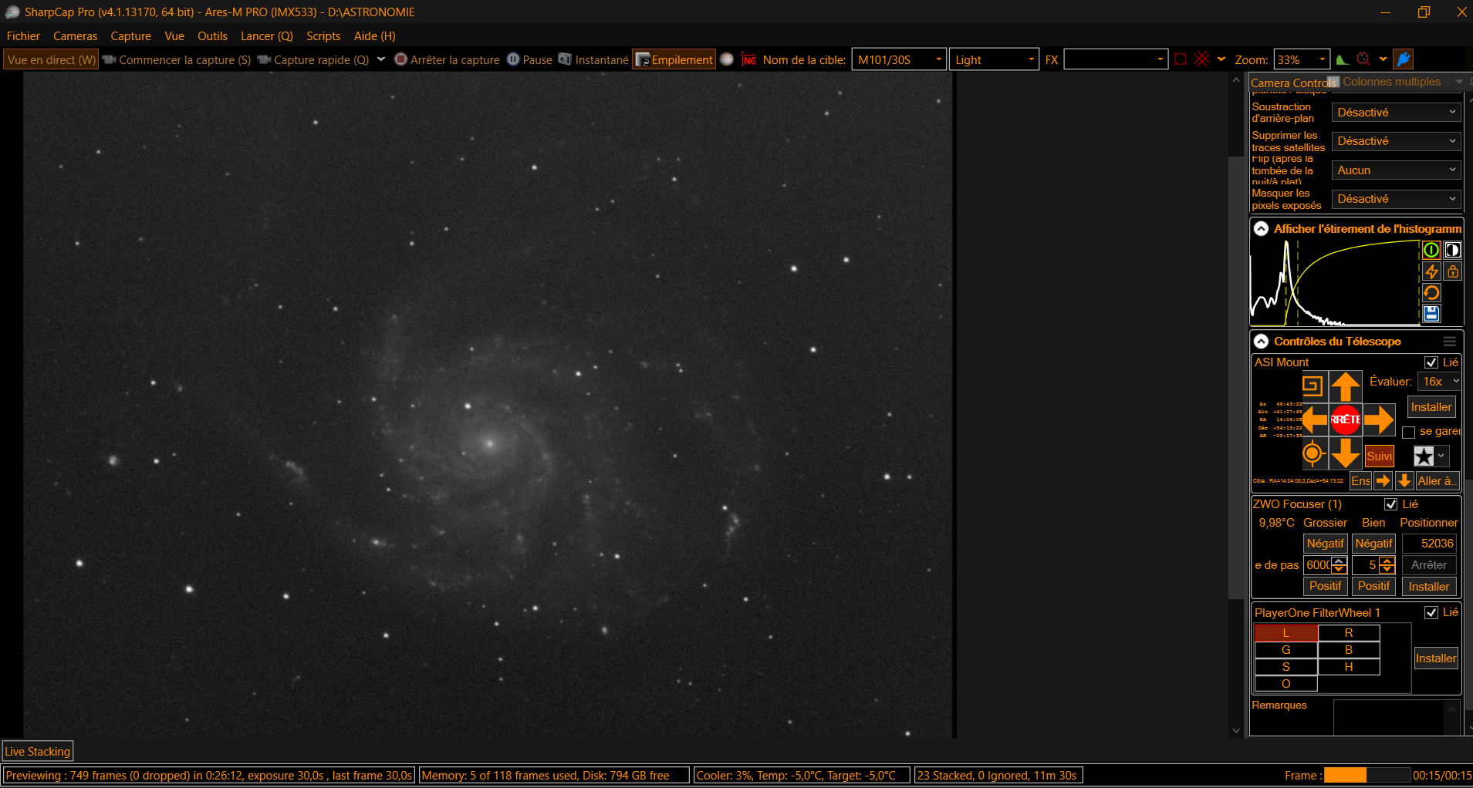Click the Commencer la capture button
Image resolution: width=1473 pixels, height=788 pixels.
177,59
